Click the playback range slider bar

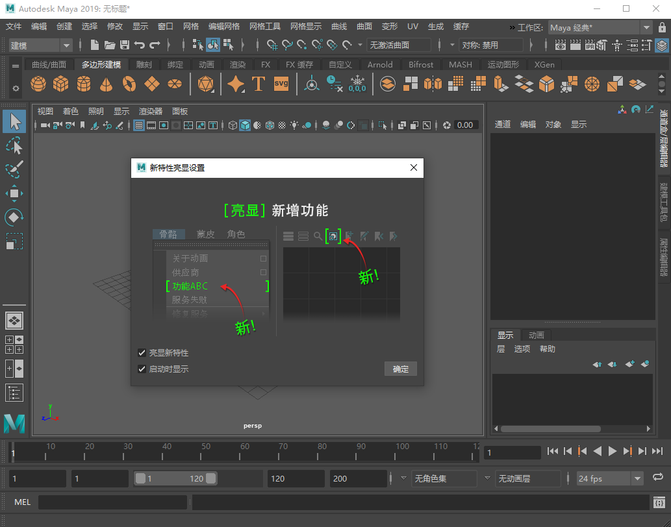pos(175,479)
